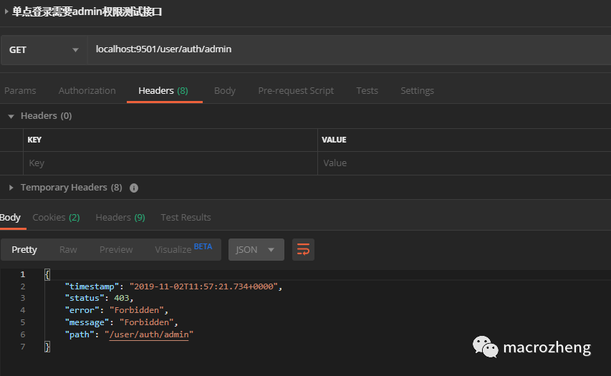Expand the Temporary Headers section
The image size is (611, 376).
pyautogui.click(x=11, y=188)
